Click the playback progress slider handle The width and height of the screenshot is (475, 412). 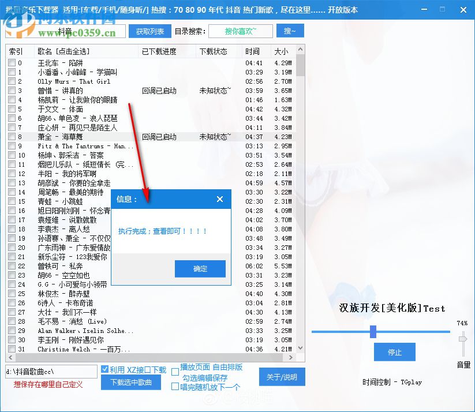(x=373, y=332)
